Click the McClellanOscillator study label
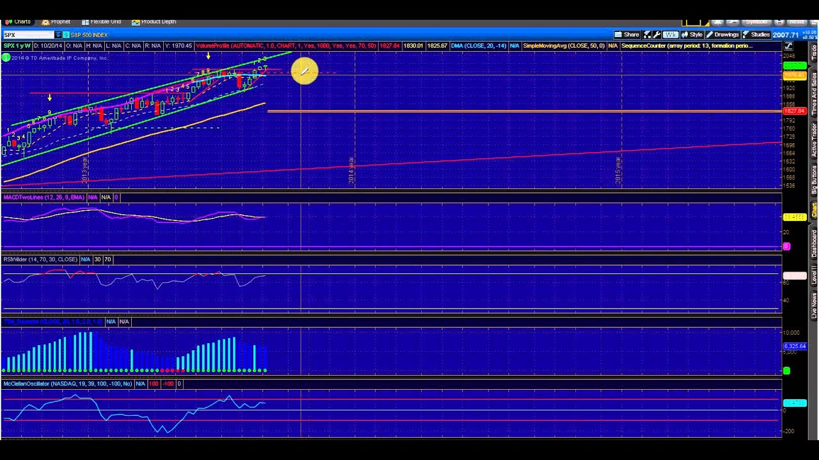Screen dimensions: 819x460 (x=68, y=384)
